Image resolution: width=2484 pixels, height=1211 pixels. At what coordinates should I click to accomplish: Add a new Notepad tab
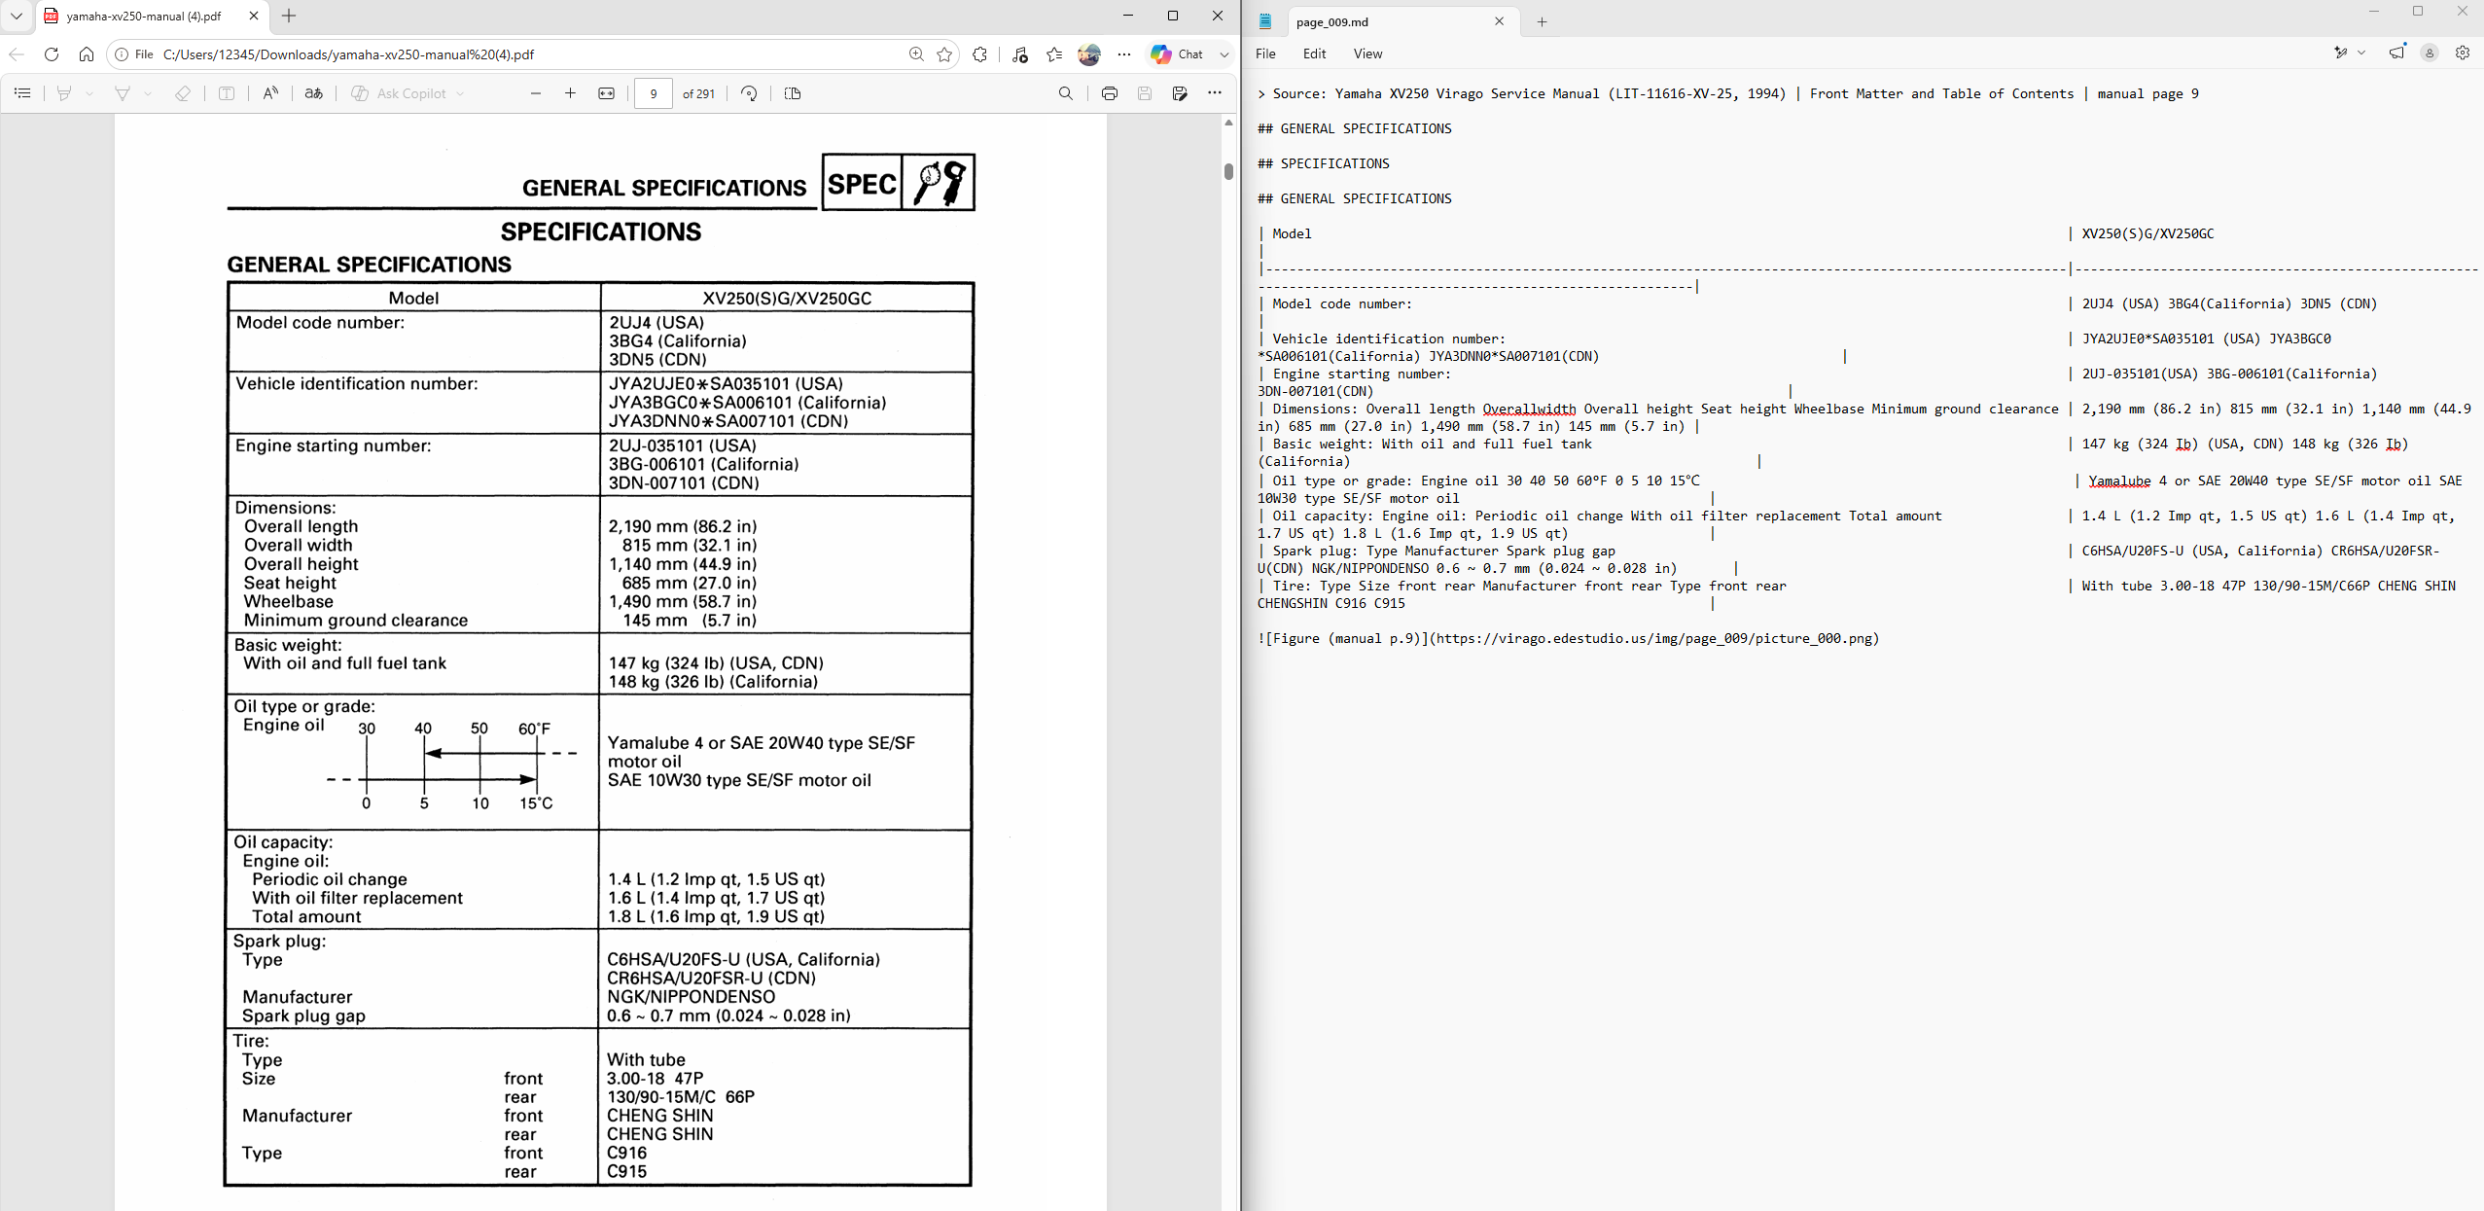pos(1542,21)
